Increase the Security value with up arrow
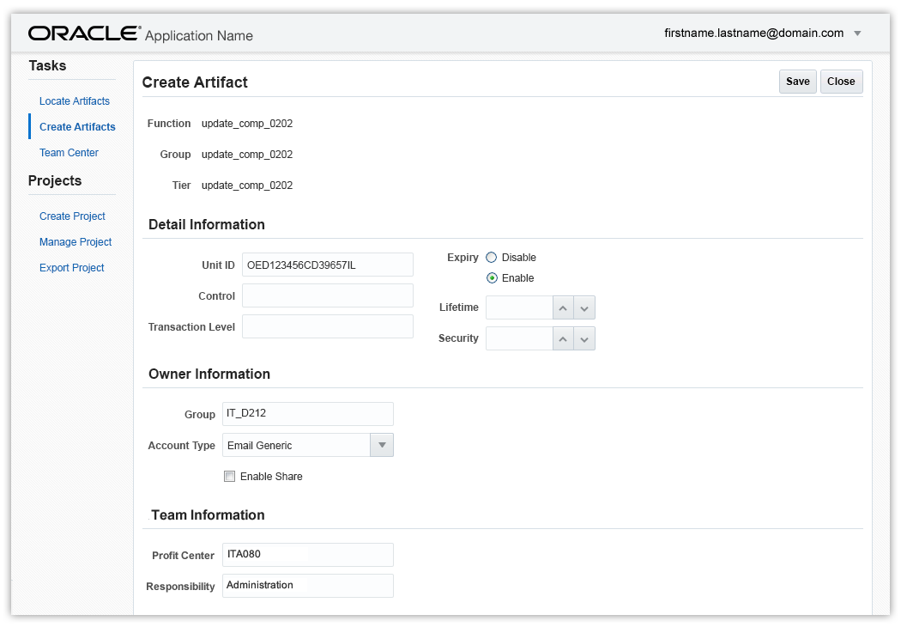This screenshot has width=901, height=627. (563, 338)
